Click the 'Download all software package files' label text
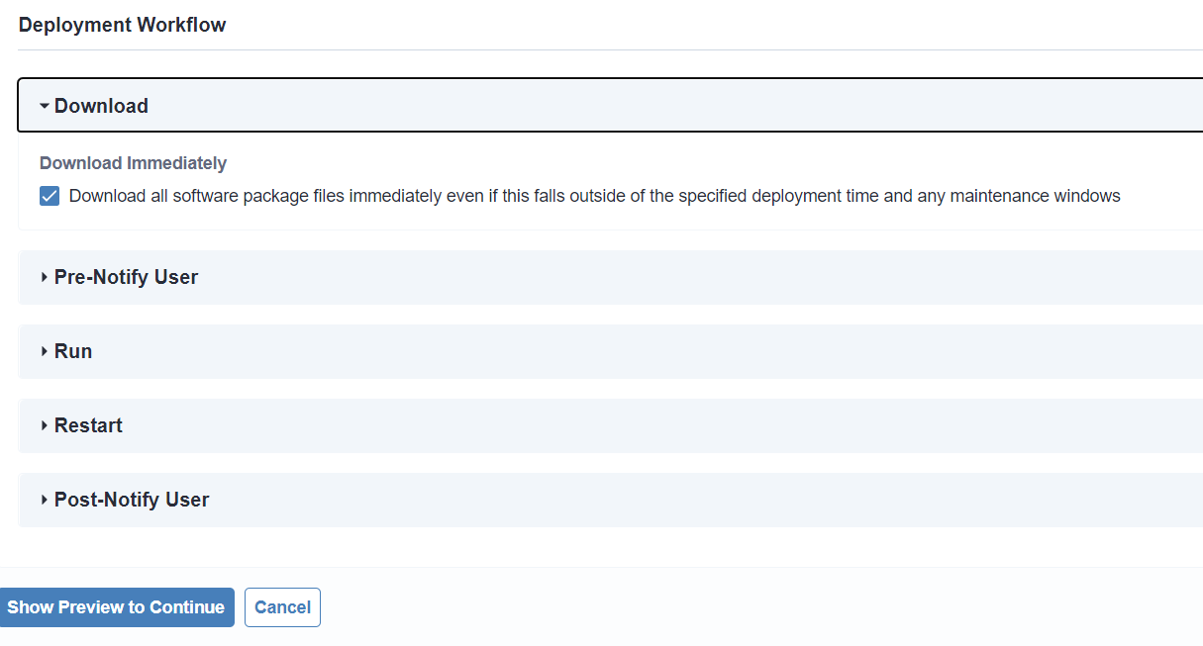 pos(594,196)
